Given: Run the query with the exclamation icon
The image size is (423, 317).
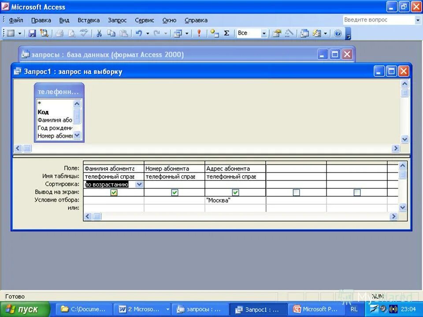Looking at the screenshot, I should 199,33.
